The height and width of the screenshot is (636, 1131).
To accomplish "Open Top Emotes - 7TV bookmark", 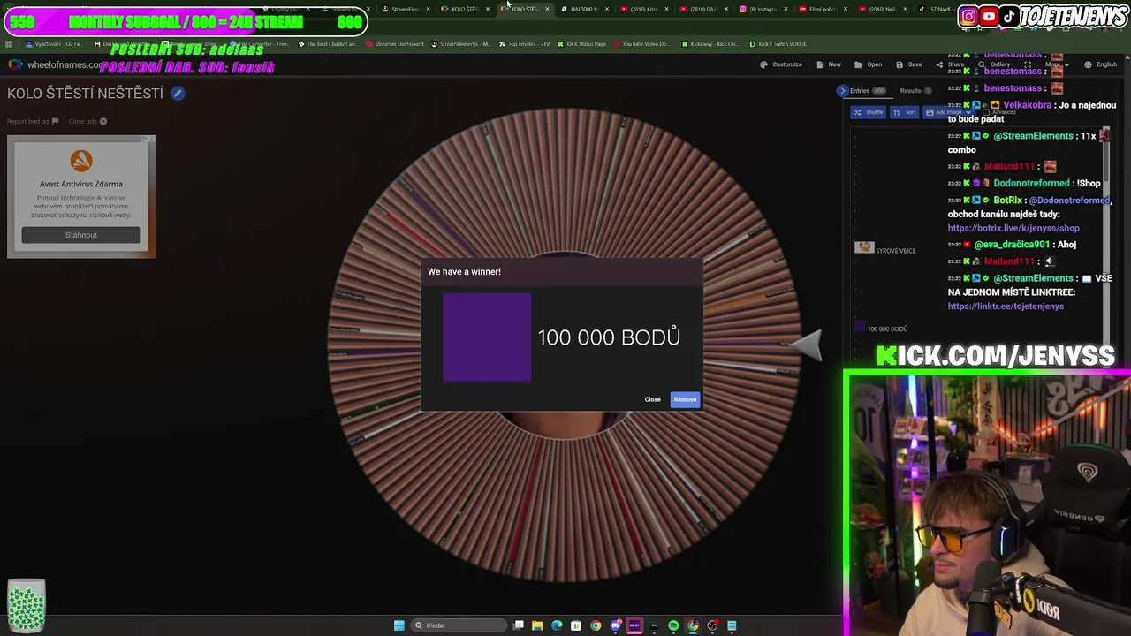I will coord(524,43).
